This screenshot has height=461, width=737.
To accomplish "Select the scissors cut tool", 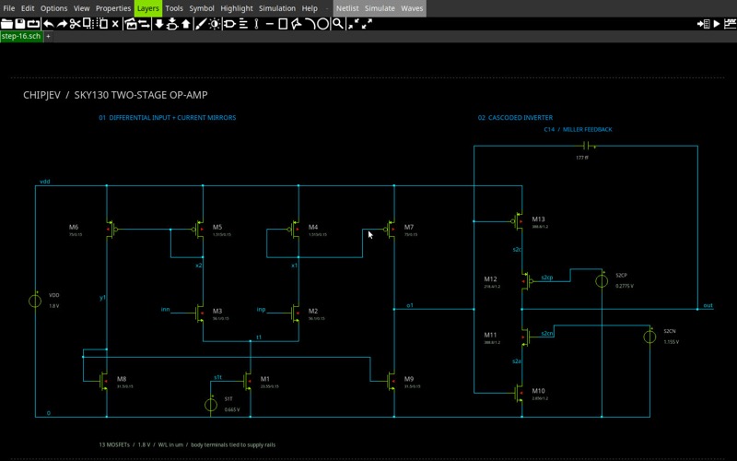I will (x=75, y=24).
